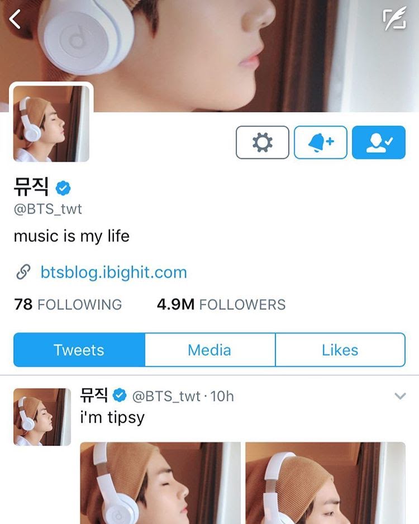
Task: Click the link chain icon
Action: point(23,272)
